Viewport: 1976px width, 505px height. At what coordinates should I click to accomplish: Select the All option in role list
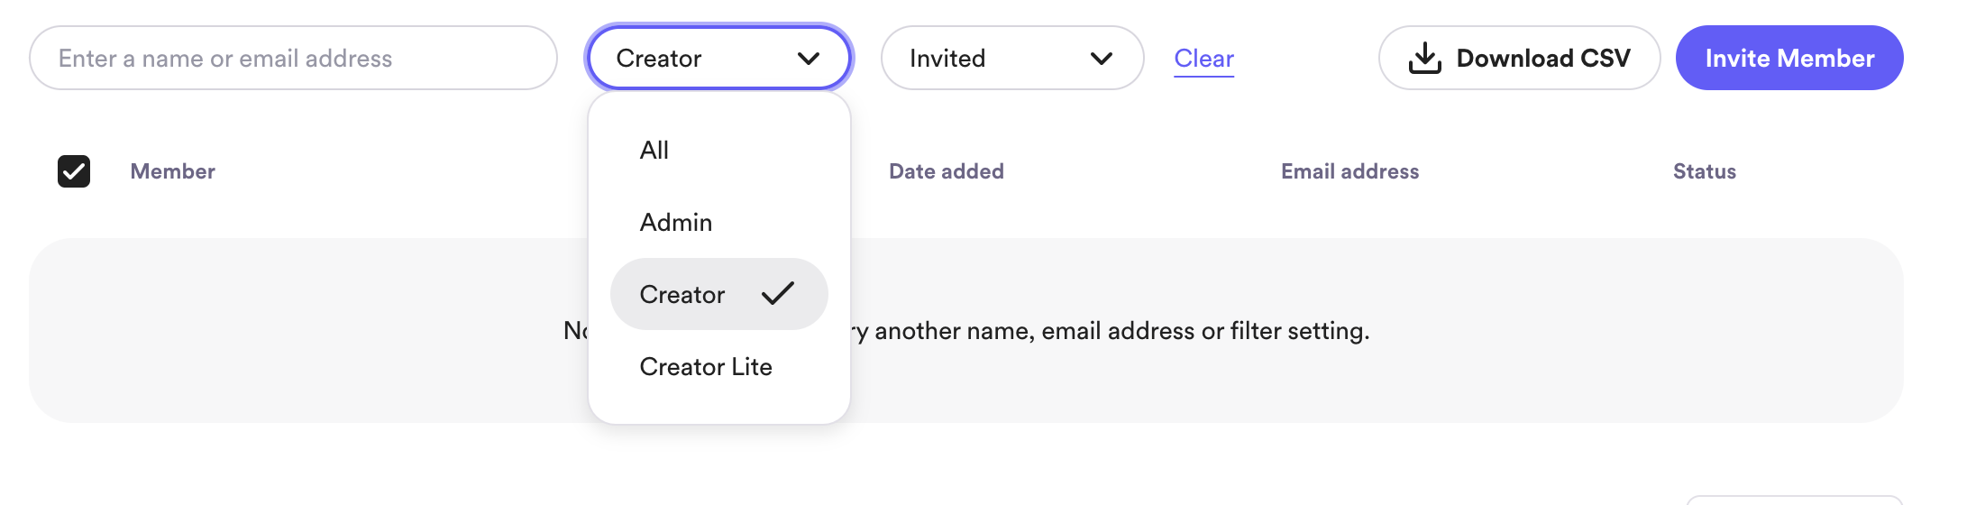tap(654, 151)
